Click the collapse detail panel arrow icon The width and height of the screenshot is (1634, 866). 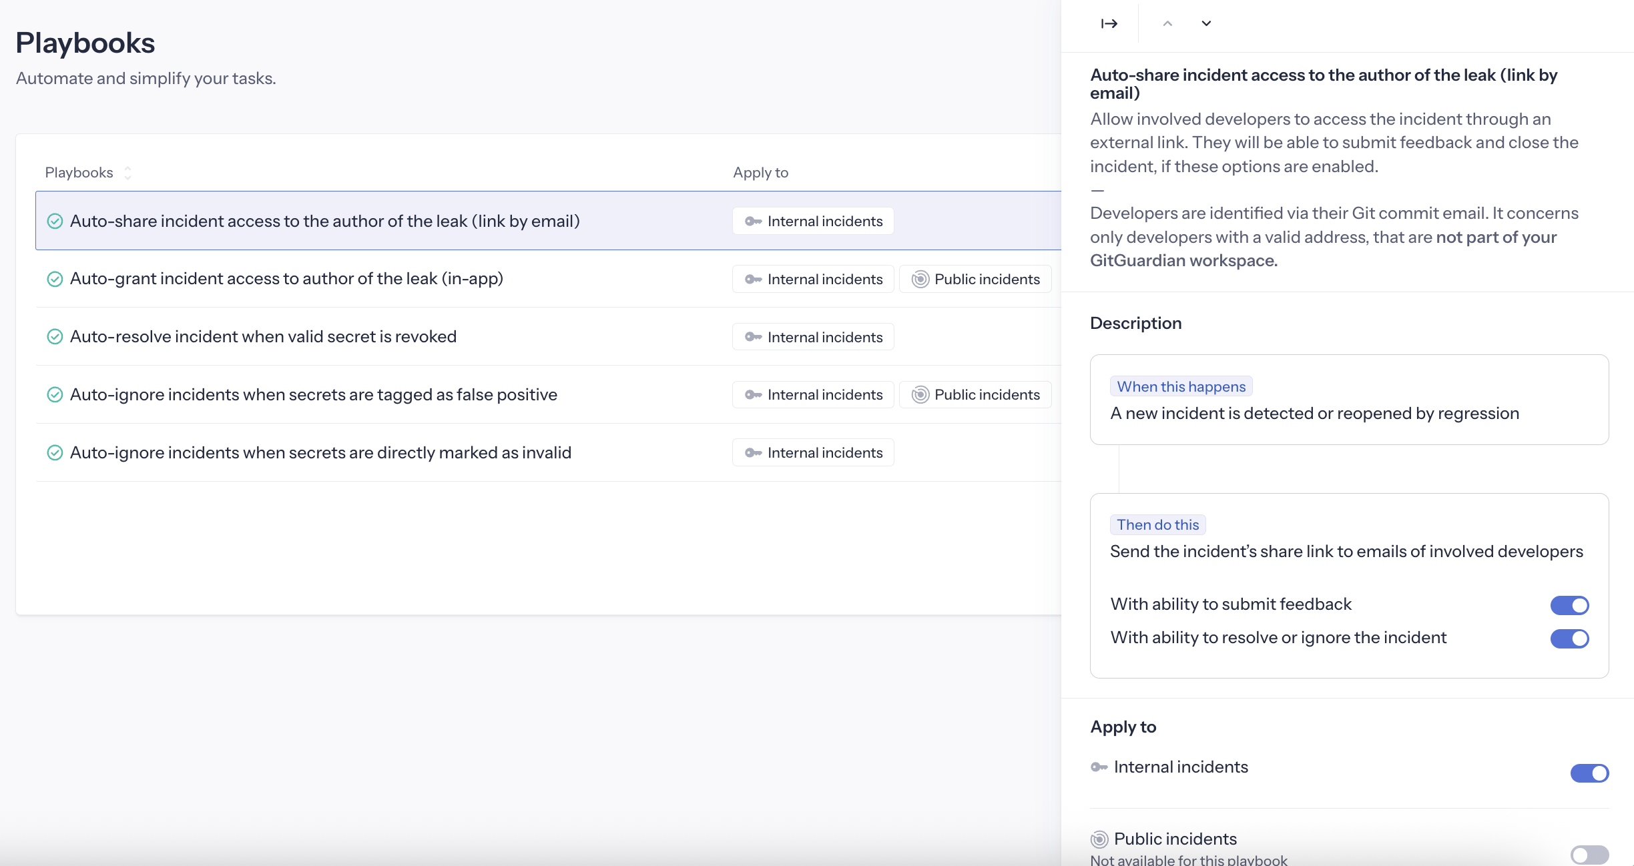pos(1109,23)
